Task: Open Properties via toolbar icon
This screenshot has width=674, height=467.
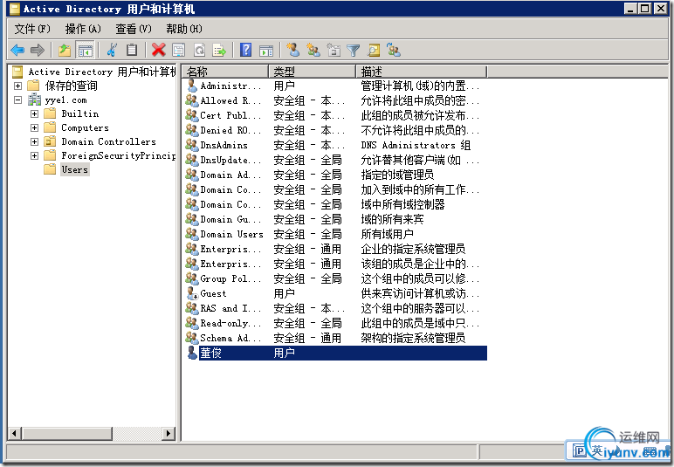Action: pos(179,51)
